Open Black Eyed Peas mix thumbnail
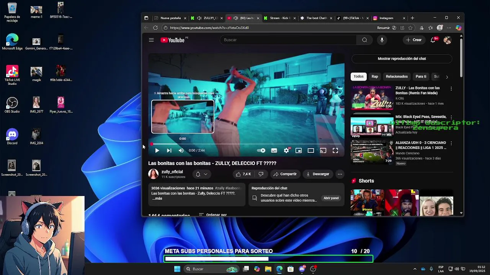Image resolution: width=490 pixels, height=275 pixels. 372,126
